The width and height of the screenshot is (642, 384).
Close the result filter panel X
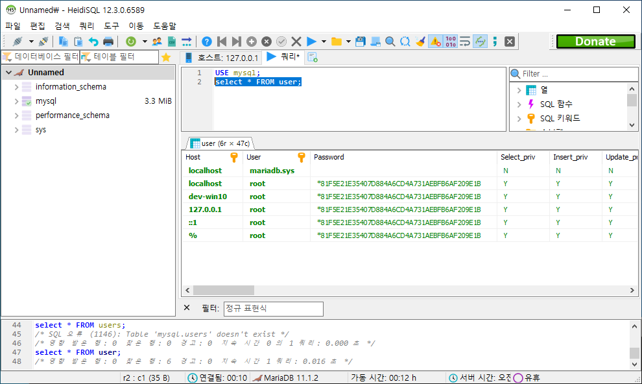click(x=187, y=307)
